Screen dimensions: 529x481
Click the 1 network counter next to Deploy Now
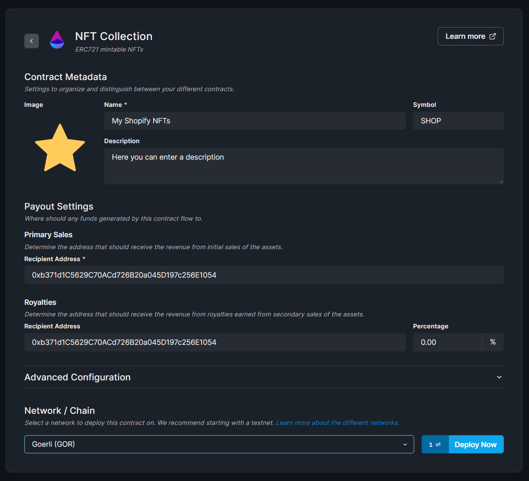431,444
